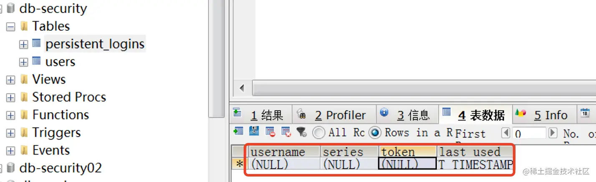
Task: Expand the Events folder
Action: 11,151
